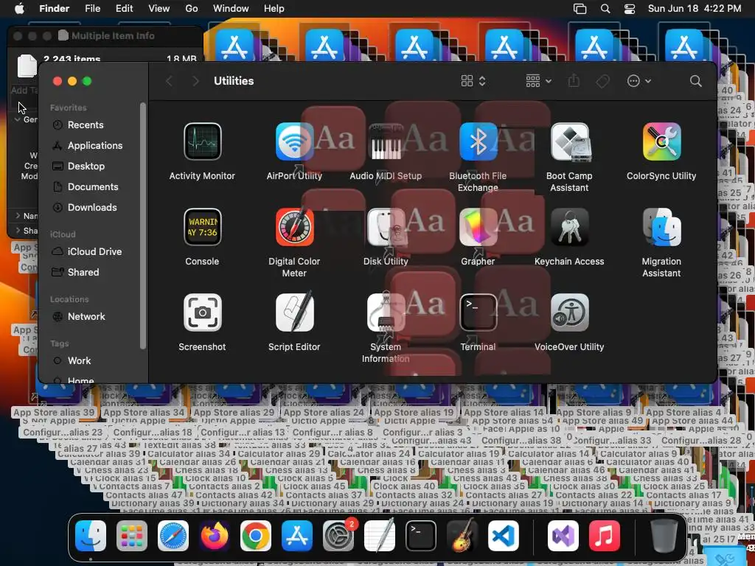Select Downloads in the sidebar
This screenshot has height=566, width=755.
92,207
